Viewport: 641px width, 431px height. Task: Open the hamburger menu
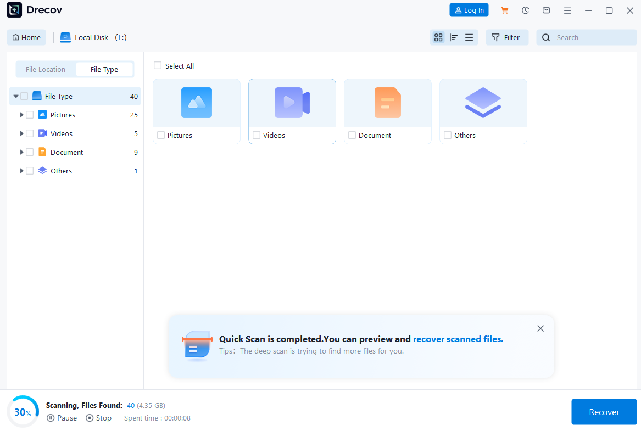(x=567, y=10)
